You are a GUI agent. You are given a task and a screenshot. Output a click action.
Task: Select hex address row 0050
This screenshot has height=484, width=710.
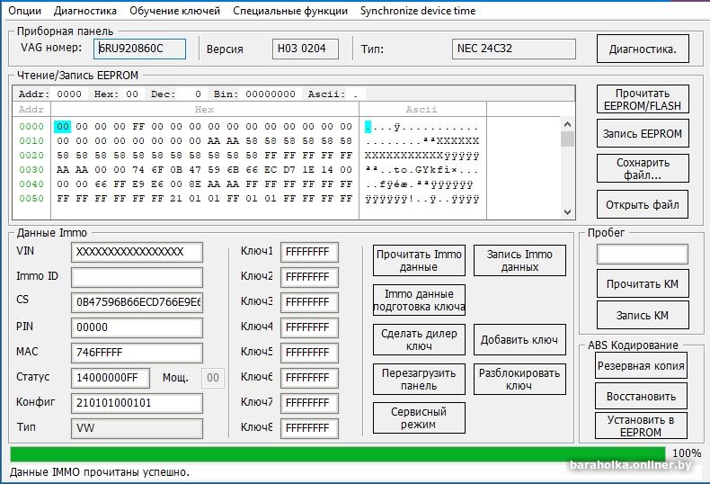31,199
